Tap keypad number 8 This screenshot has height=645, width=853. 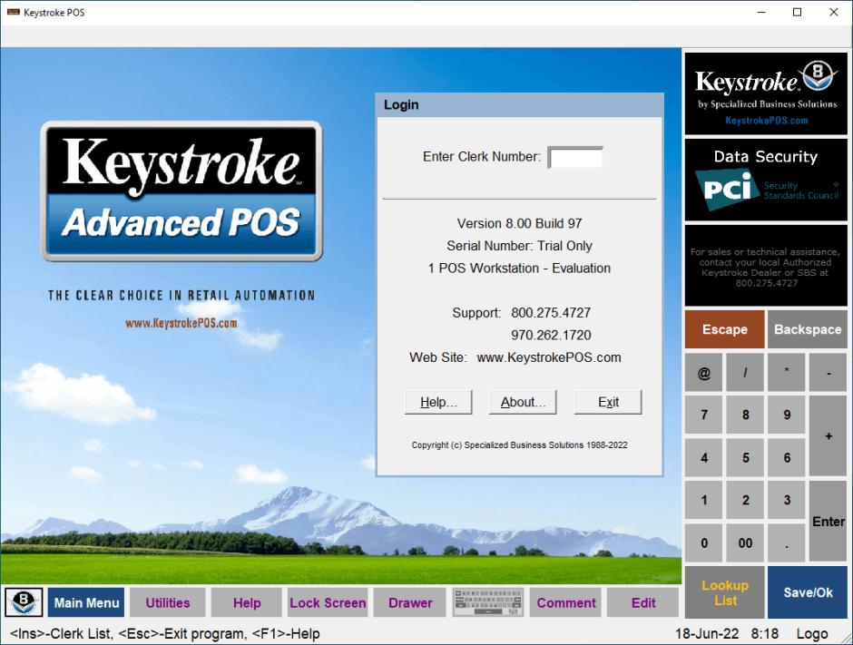(x=745, y=415)
